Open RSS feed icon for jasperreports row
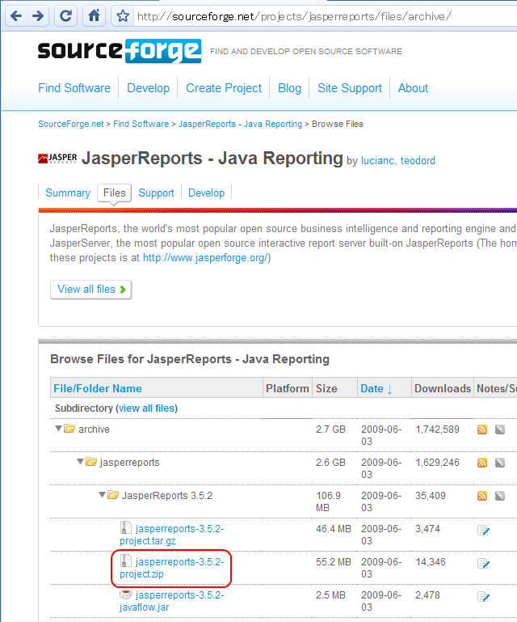517x622 pixels. (482, 463)
